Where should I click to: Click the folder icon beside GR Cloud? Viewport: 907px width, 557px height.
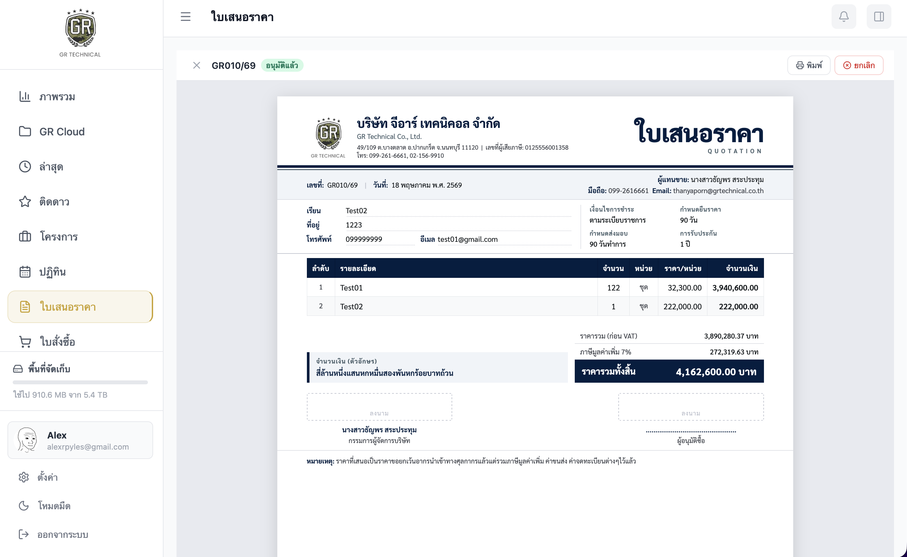[25, 131]
